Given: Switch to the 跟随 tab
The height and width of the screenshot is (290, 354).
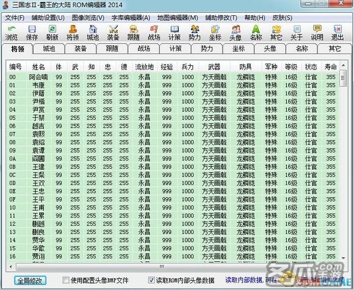Looking at the screenshot, I should click(112, 49).
